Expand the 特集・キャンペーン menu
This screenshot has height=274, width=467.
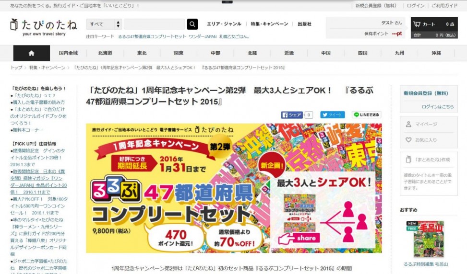click(269, 24)
